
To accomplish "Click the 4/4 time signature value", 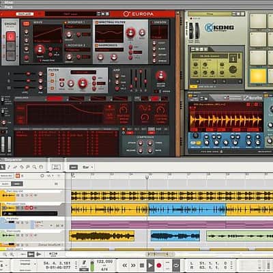I will click(104, 269).
